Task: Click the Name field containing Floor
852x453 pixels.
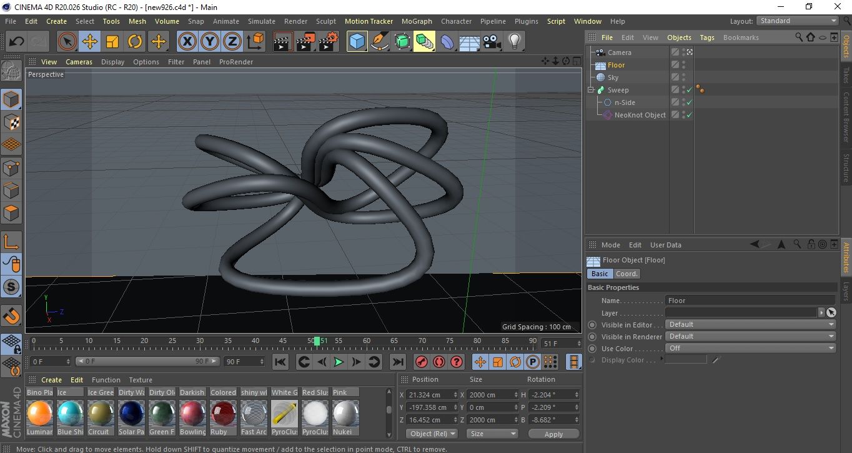Action: click(750, 301)
